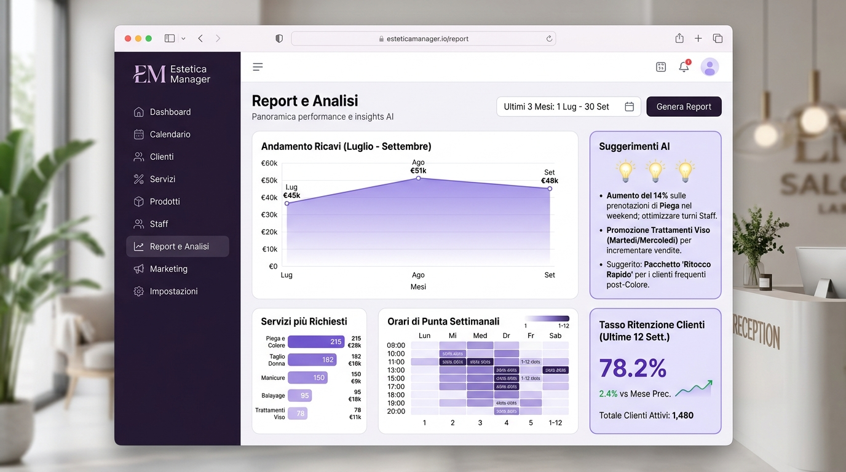The height and width of the screenshot is (472, 846).
Task: Click the apps grid icon beside bell
Action: tap(661, 67)
